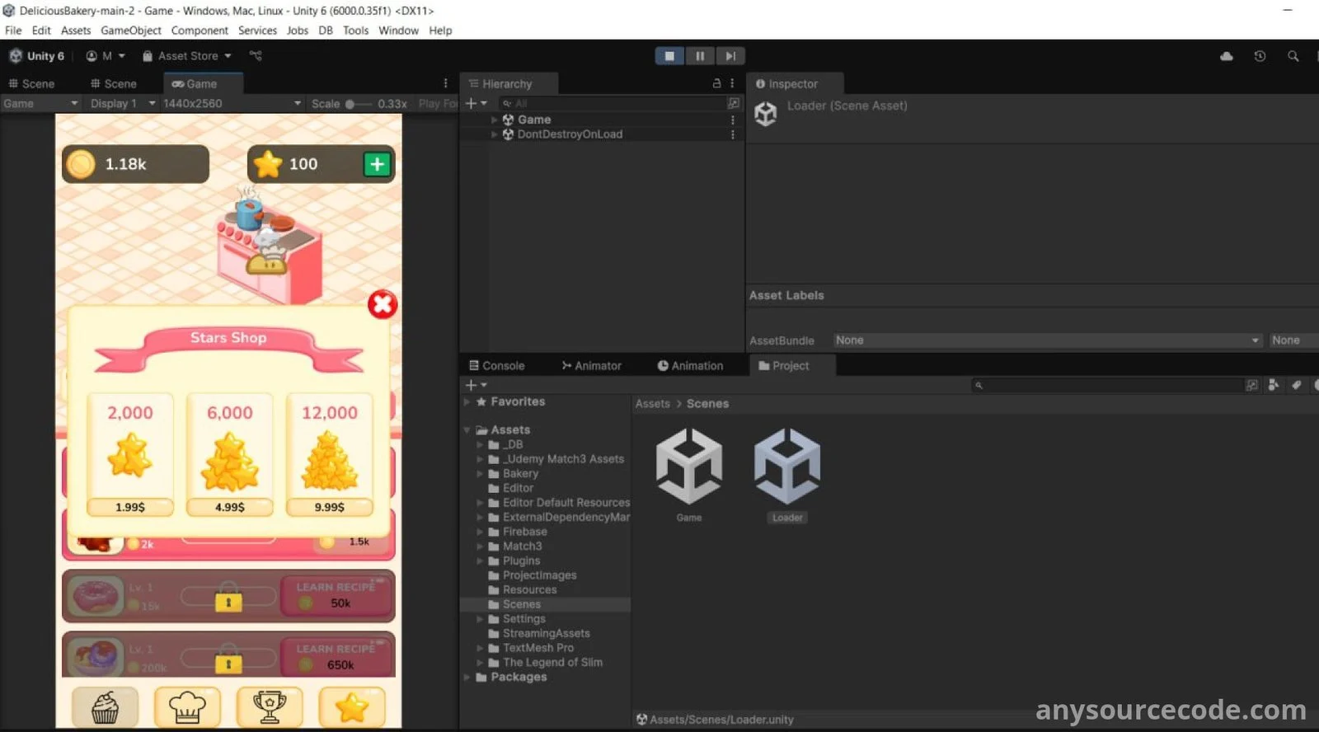
Task: Click the Unity cloud services icon
Action: 1226,56
